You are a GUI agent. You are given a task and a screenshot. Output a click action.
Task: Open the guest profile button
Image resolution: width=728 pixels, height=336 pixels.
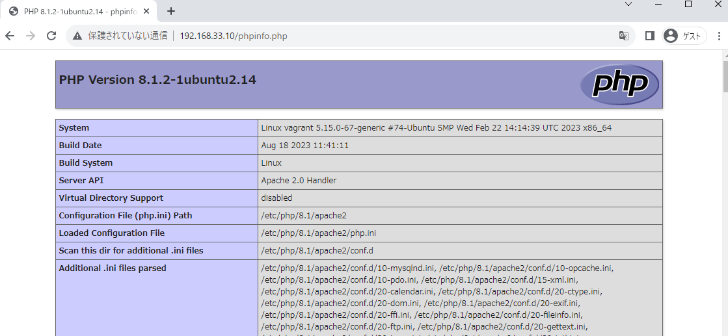684,36
